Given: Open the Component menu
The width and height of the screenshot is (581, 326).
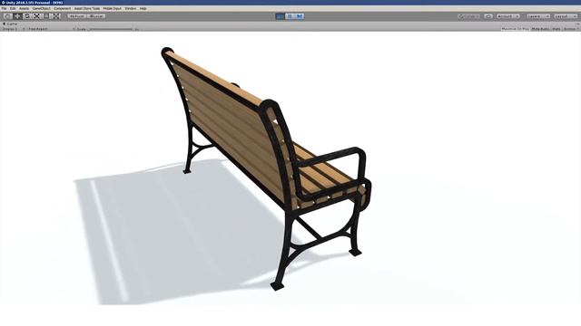Looking at the screenshot, I should click(63, 8).
